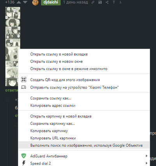Open the djdaichi user avatar
The image size is (156, 166).
click(35, 2)
